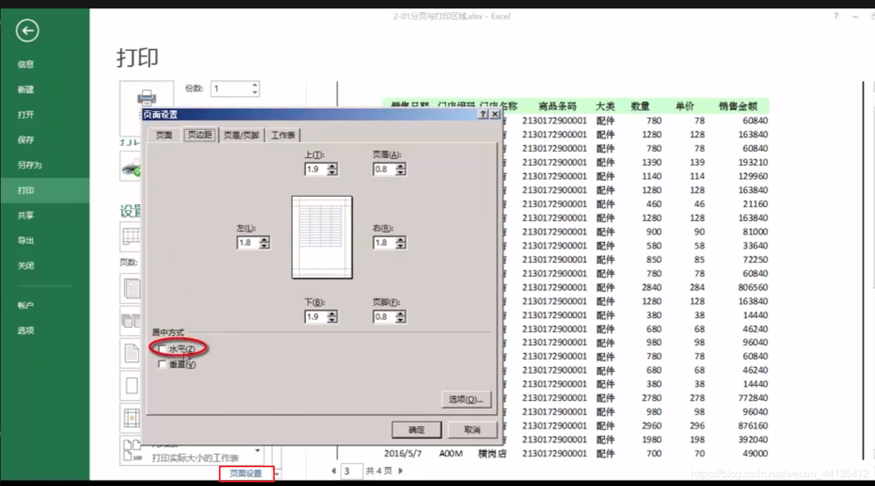The image size is (875, 486).
Task: Increase the 份数 copies count
Action: tap(254, 85)
